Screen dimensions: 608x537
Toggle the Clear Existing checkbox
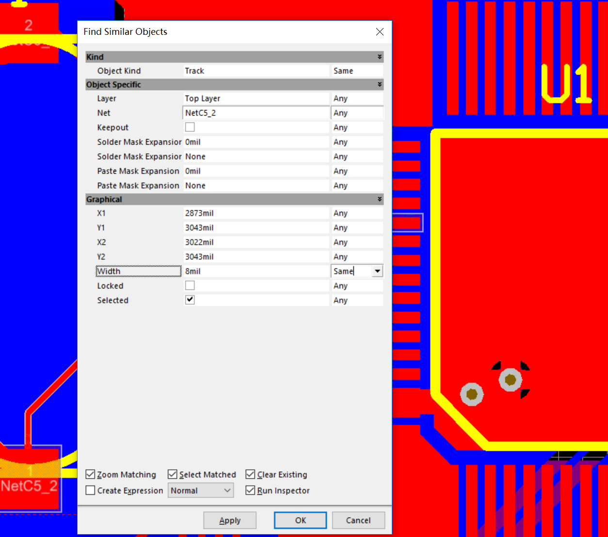tap(251, 475)
